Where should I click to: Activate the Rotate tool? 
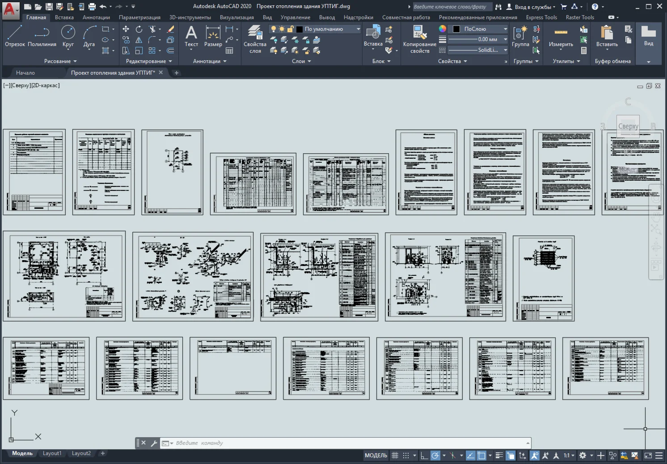tap(139, 29)
